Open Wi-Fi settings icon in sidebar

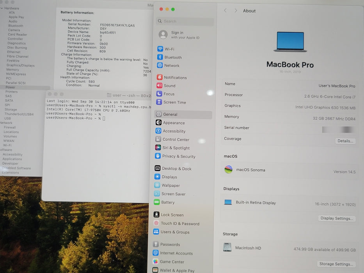160,49
